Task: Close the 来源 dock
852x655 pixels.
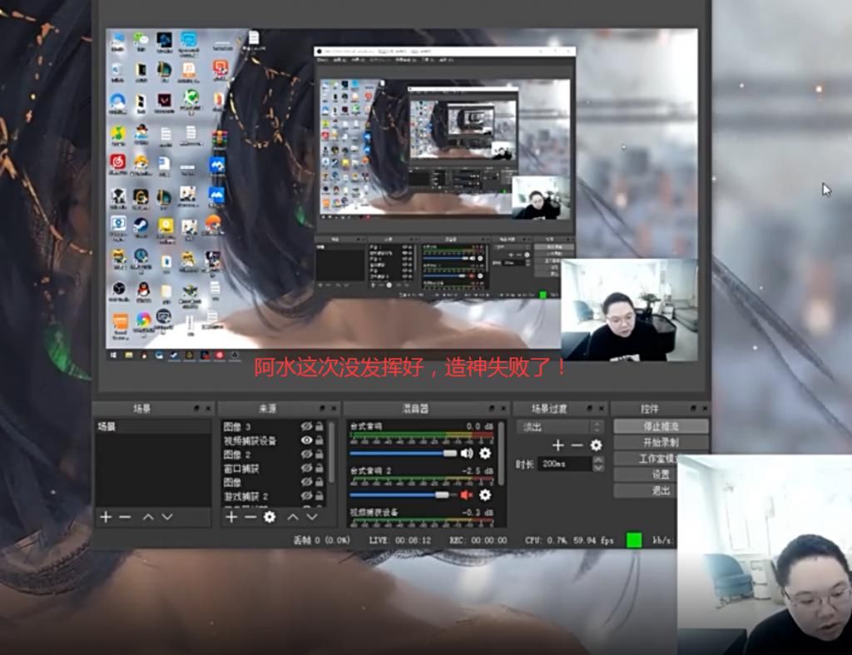Action: pyautogui.click(x=334, y=408)
